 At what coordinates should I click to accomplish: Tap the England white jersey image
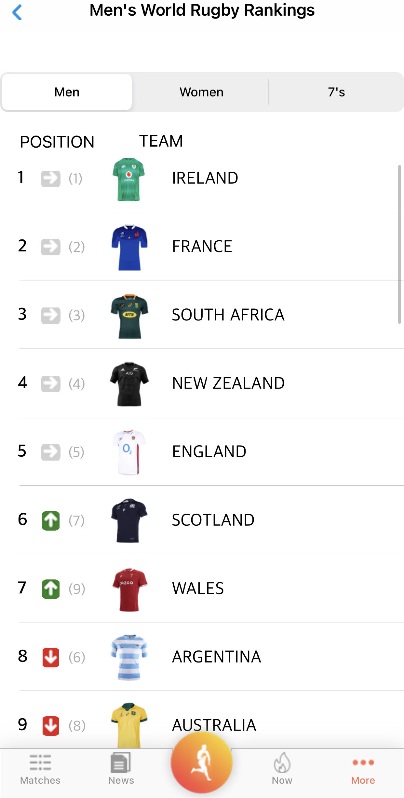(129, 452)
